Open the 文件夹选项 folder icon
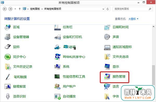The height and width of the screenshot is (102, 156). (107, 57)
